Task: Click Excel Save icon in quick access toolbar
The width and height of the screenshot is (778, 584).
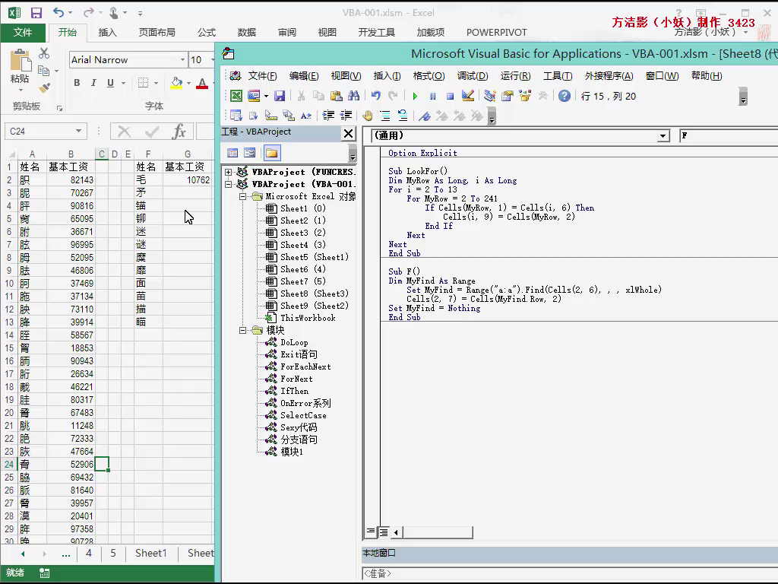Action: click(x=36, y=13)
